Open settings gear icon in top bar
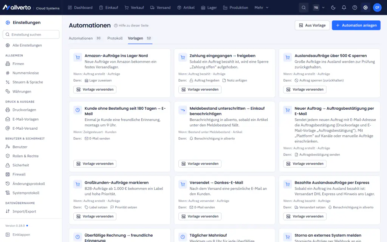The width and height of the screenshot is (387, 242). (365, 8)
